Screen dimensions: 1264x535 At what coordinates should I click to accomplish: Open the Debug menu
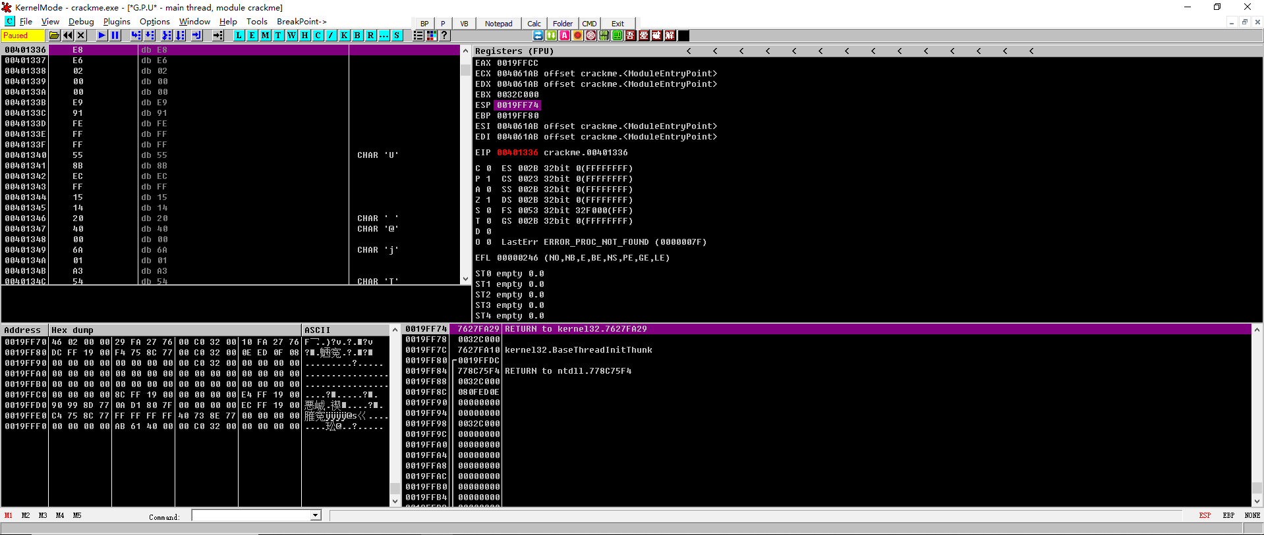pyautogui.click(x=81, y=22)
